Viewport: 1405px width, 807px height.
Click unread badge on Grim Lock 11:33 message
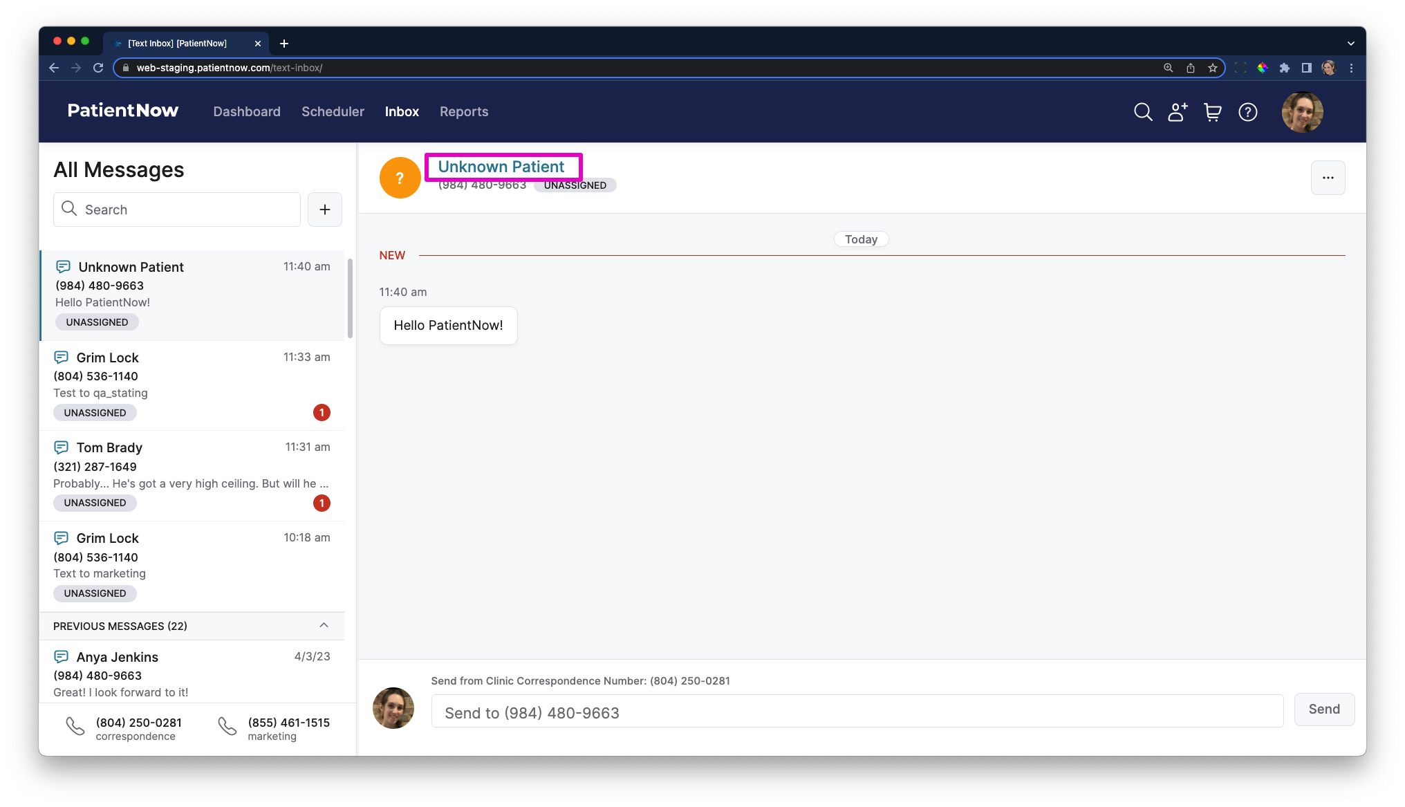point(322,413)
